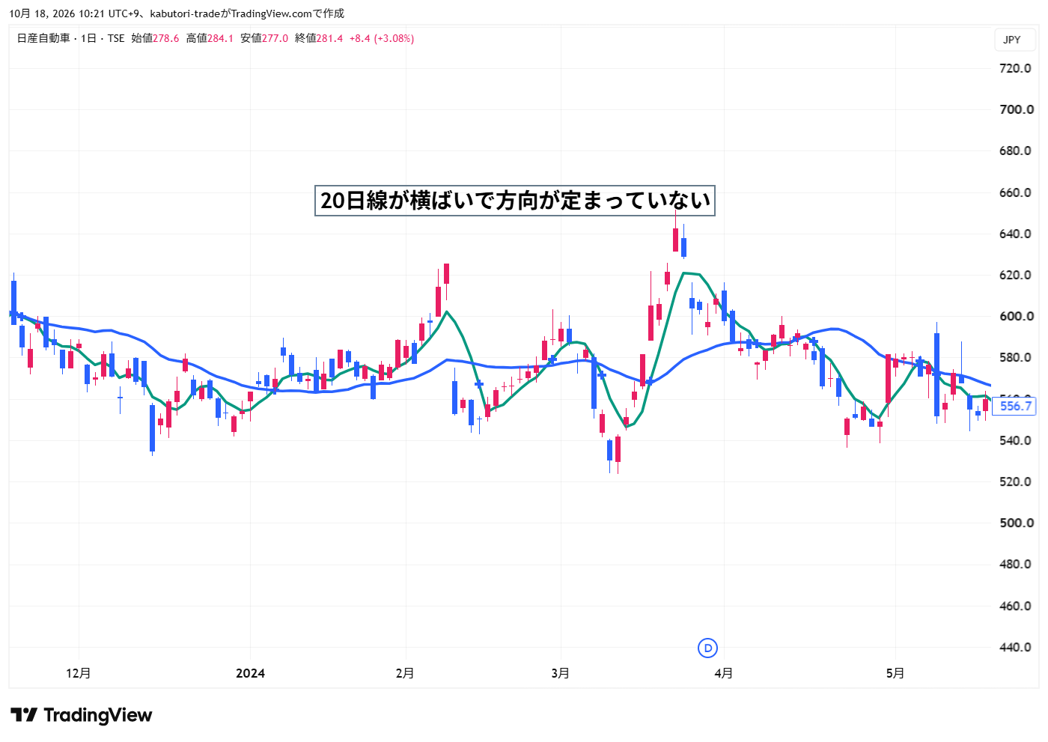The height and width of the screenshot is (742, 1048).
Task: Click the 安値 277.0 low value
Action: 264,38
